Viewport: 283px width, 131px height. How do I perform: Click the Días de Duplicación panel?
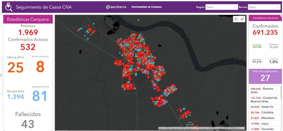coord(265,76)
